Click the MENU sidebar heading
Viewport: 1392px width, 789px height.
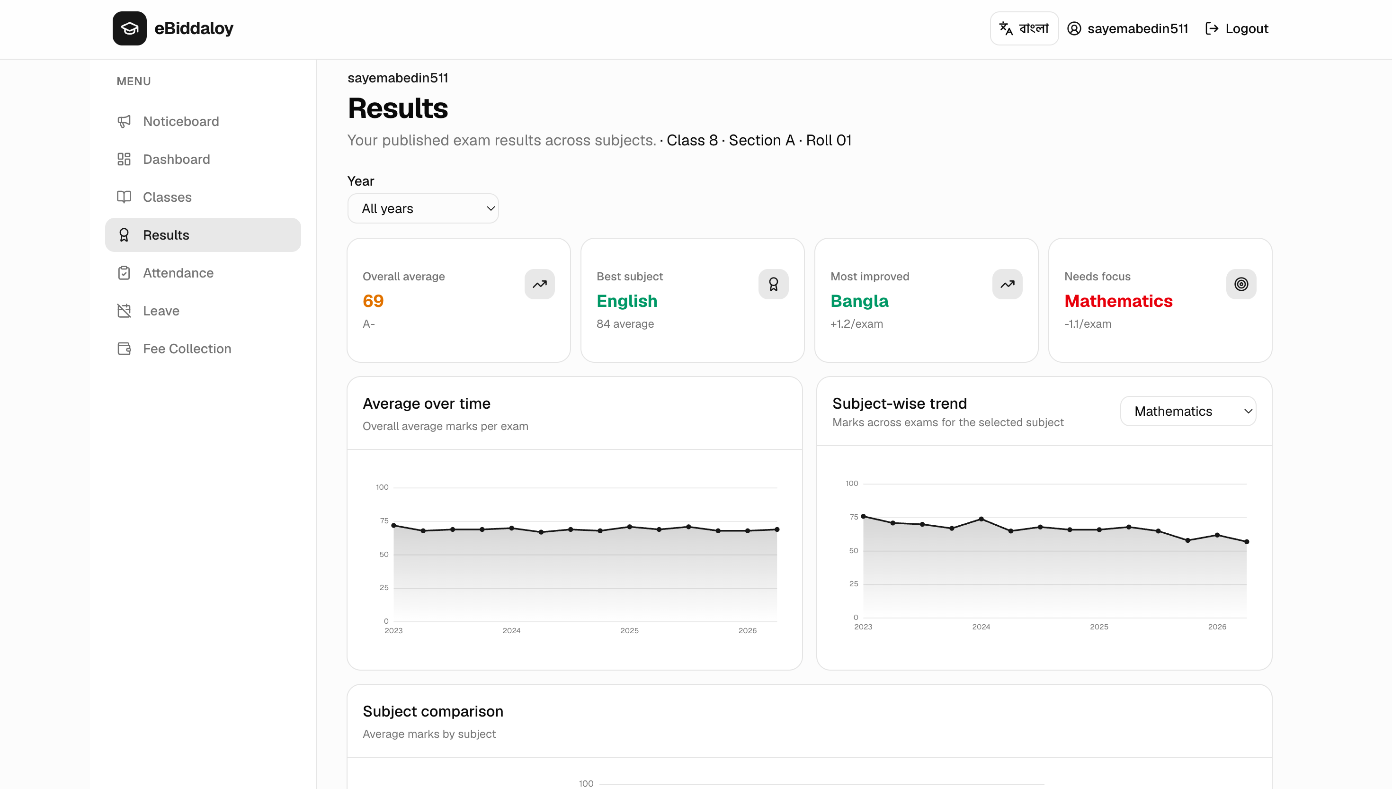pyautogui.click(x=134, y=81)
